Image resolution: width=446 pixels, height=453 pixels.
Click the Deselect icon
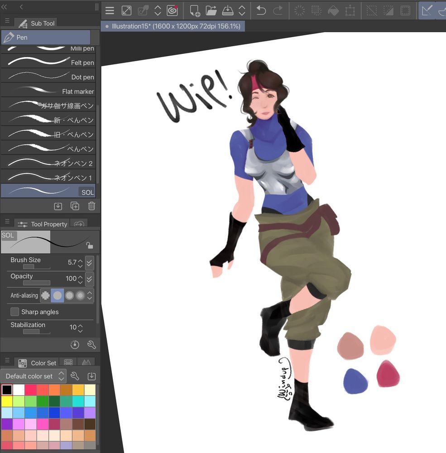pos(371,11)
